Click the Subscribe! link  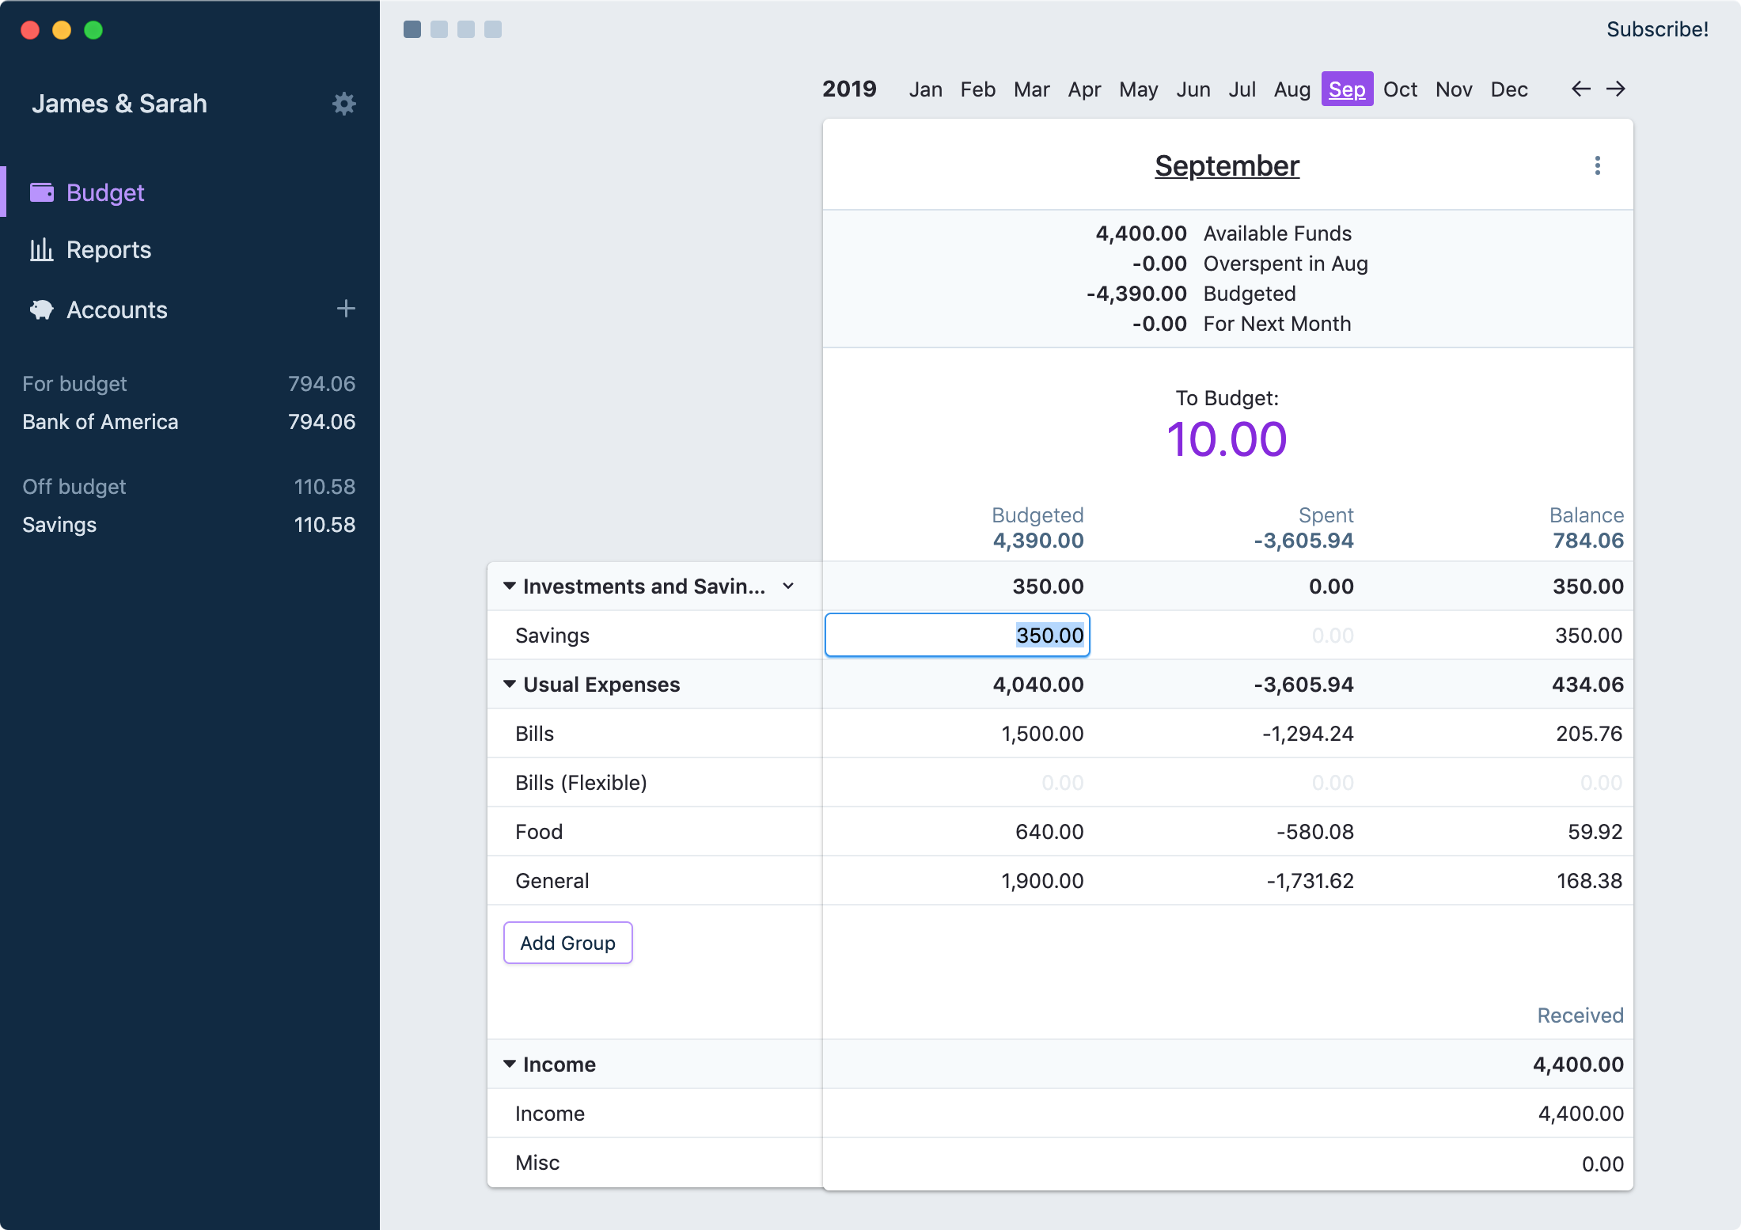(x=1656, y=29)
